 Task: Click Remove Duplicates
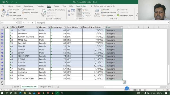pos(109,13)
